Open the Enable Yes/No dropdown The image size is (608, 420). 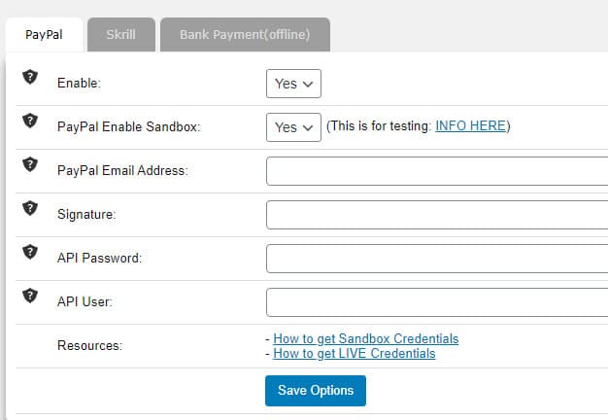pyautogui.click(x=293, y=84)
